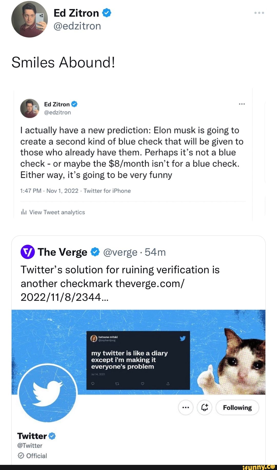Click the Twitter bird icon in the tweet corner
The image size is (277, 470).
tap(183, 339)
